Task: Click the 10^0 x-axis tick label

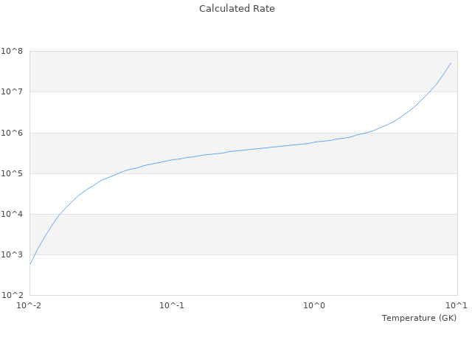Action: [315, 305]
